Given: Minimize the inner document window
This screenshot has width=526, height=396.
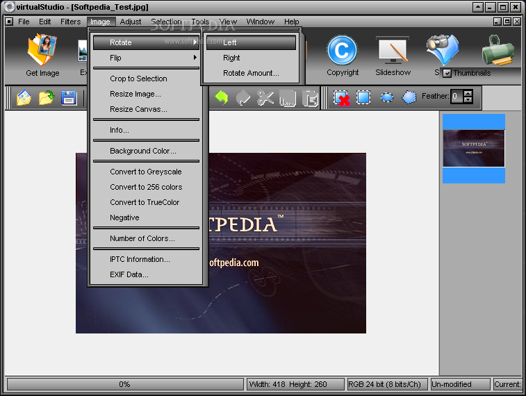Looking at the screenshot, I should click(x=498, y=22).
